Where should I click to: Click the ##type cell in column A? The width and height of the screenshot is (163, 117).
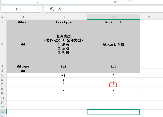point(23,66)
